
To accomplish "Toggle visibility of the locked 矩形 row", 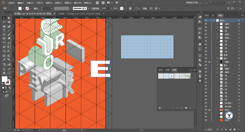I will (x=206, y=110).
